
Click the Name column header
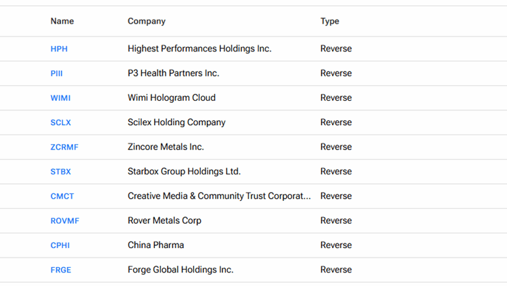pos(62,22)
